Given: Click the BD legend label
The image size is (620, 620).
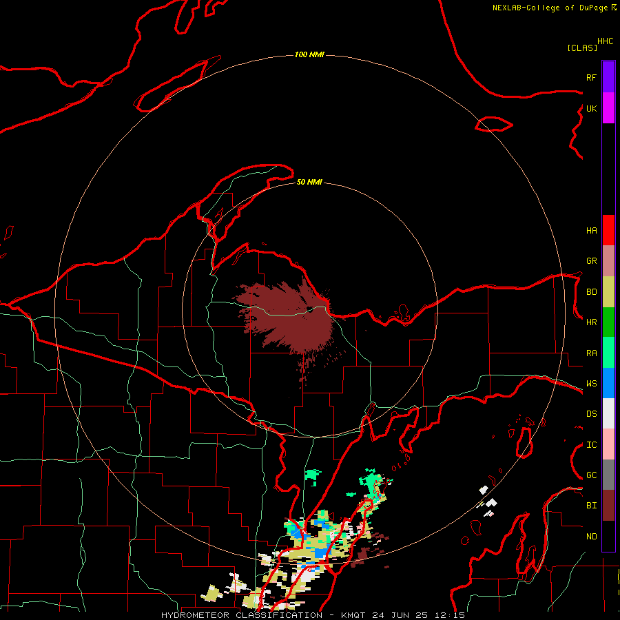Looking at the screenshot, I should pyautogui.click(x=591, y=292).
